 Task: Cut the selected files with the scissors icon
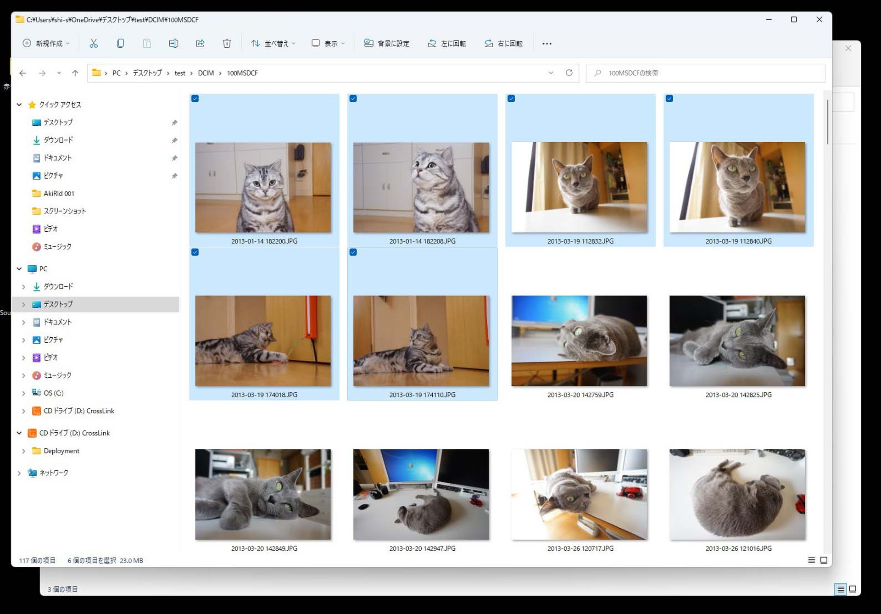[94, 43]
